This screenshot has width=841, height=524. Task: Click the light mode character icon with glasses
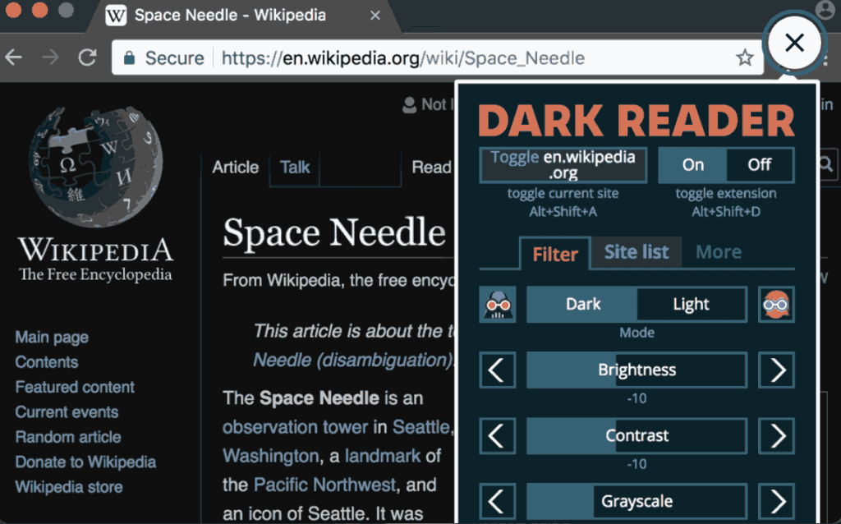click(x=776, y=305)
